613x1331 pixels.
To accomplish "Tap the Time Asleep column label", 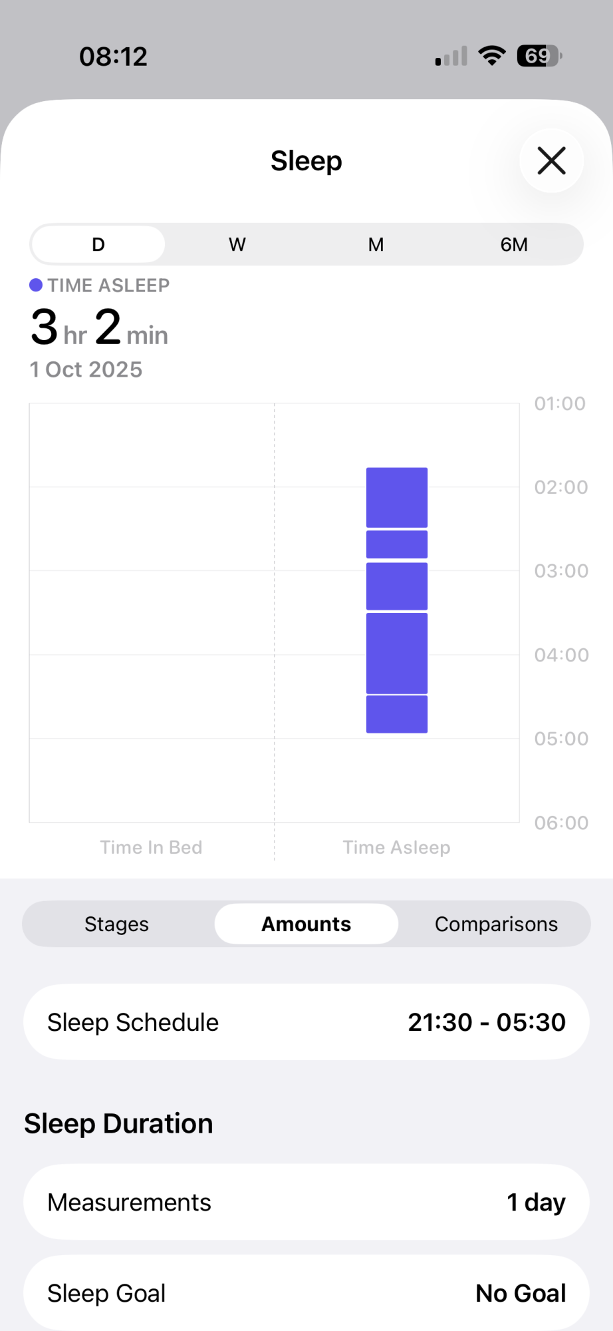I will (396, 847).
